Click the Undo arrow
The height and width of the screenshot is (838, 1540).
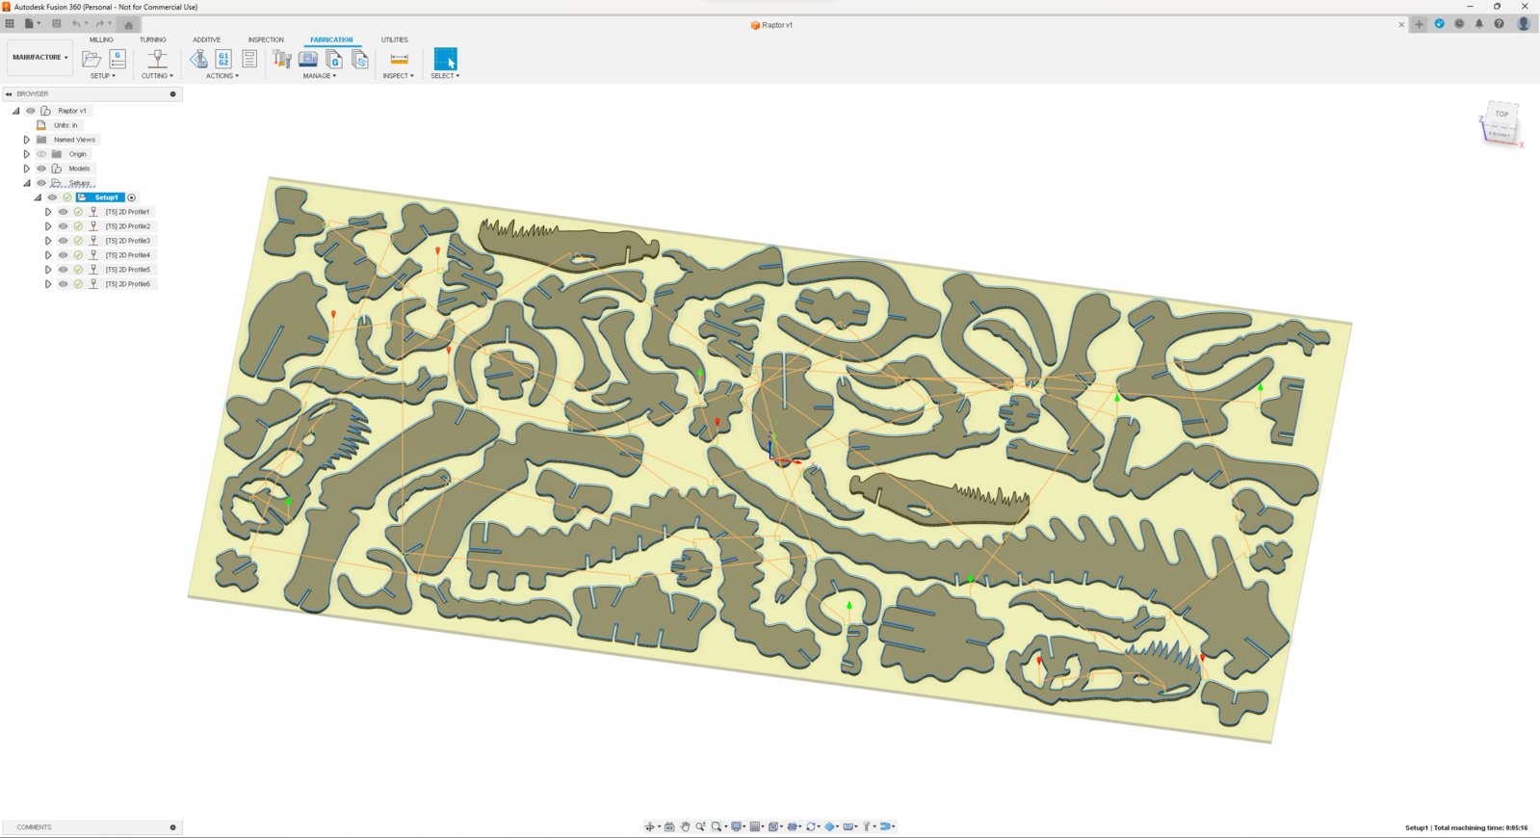[x=75, y=23]
